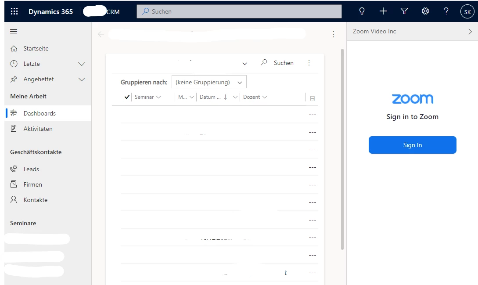Click the plus icon for quick create

(383, 11)
